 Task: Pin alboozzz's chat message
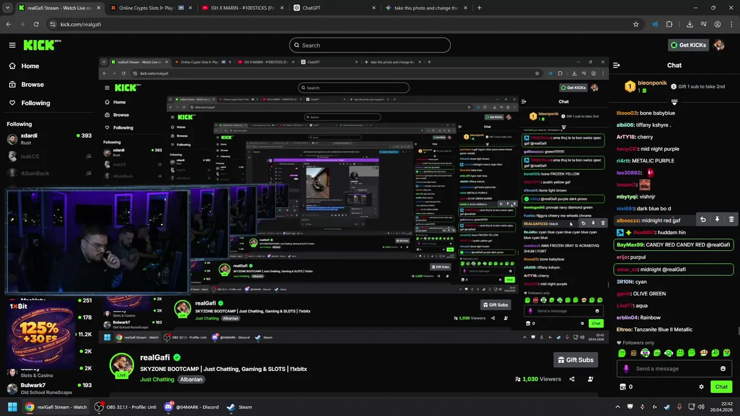tap(717, 220)
